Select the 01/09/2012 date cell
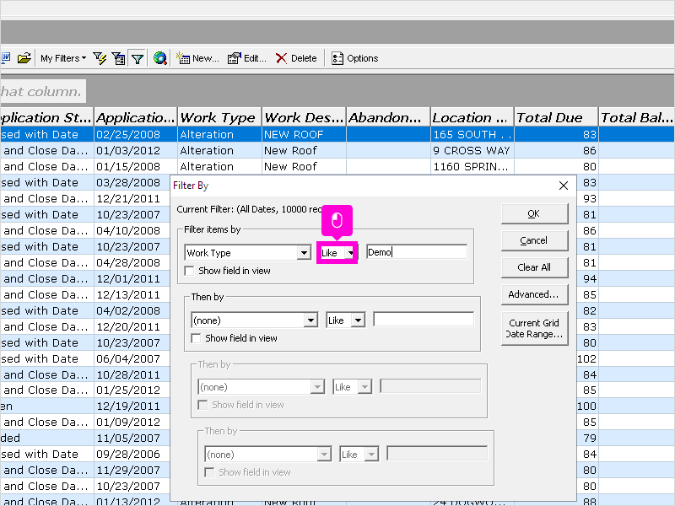This screenshot has height=506, width=675. click(x=132, y=422)
